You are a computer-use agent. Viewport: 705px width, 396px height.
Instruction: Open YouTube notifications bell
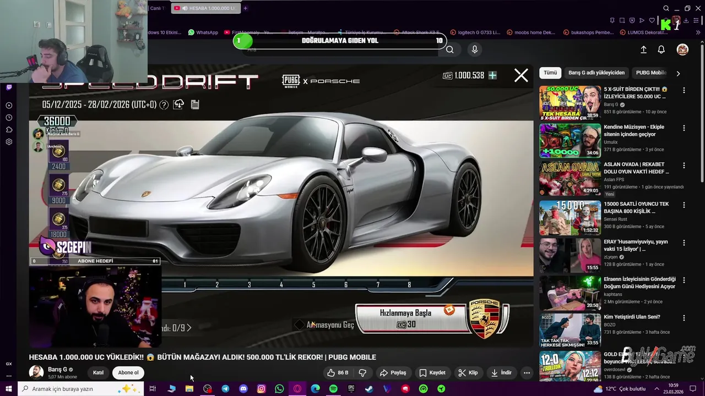pyautogui.click(x=661, y=50)
